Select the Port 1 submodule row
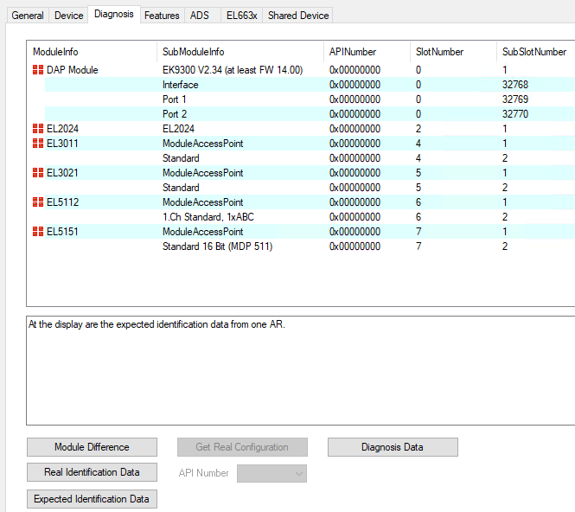 click(x=175, y=99)
